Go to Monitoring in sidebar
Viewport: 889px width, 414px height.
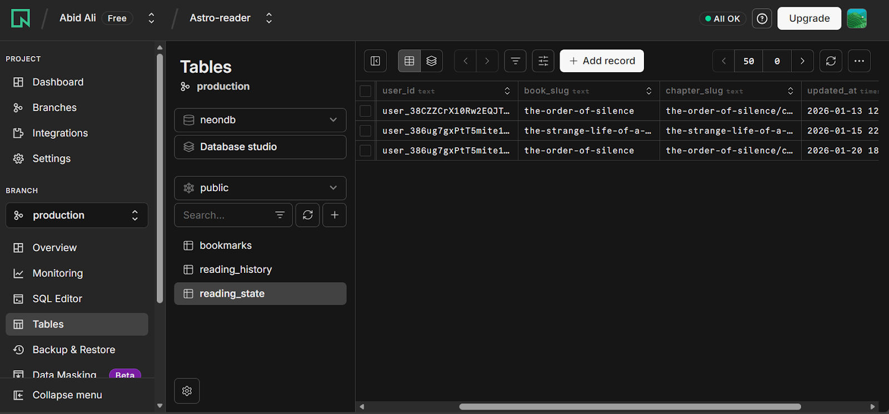click(x=57, y=273)
